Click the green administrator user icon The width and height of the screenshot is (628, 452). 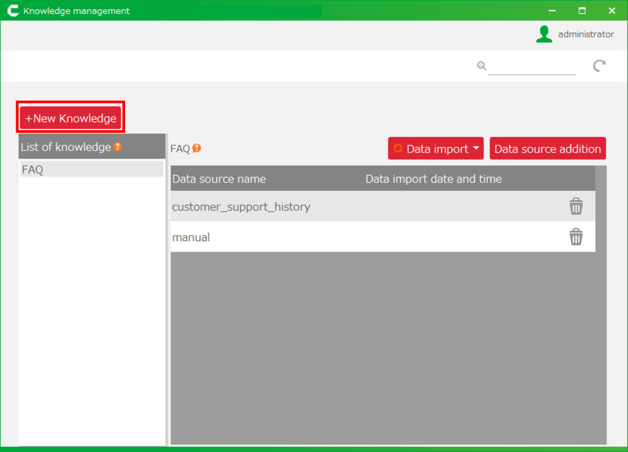pos(544,34)
